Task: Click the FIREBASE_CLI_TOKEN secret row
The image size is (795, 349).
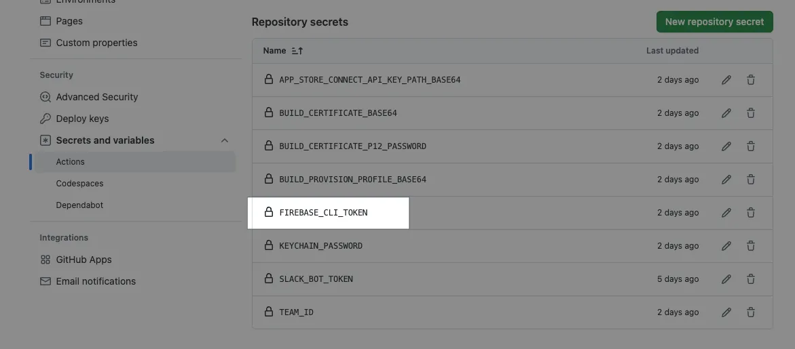Action: pyautogui.click(x=323, y=213)
